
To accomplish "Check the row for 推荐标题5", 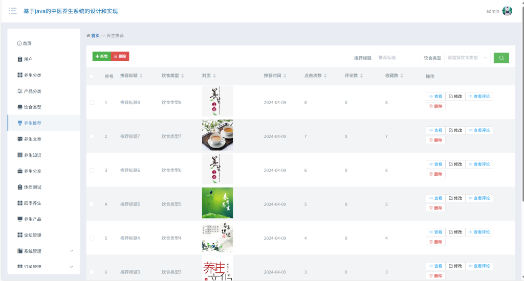I will click(x=92, y=204).
